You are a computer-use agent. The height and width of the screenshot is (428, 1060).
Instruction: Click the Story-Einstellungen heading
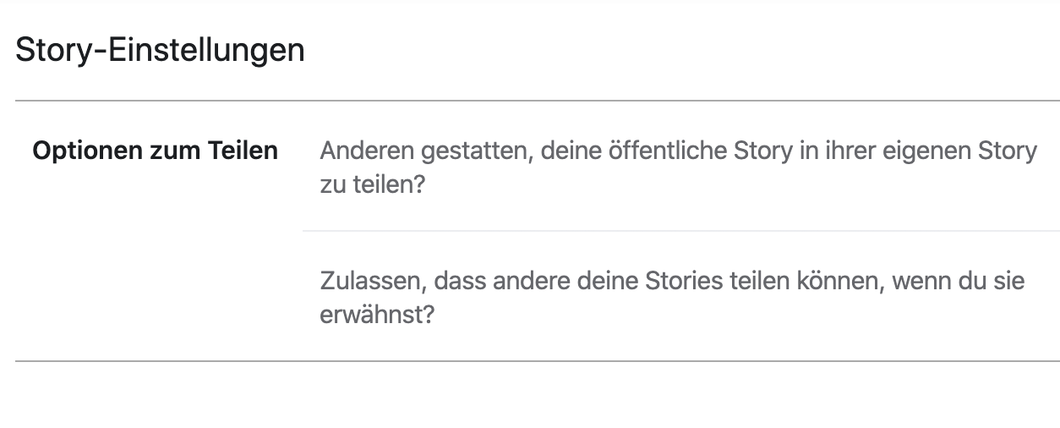click(160, 50)
